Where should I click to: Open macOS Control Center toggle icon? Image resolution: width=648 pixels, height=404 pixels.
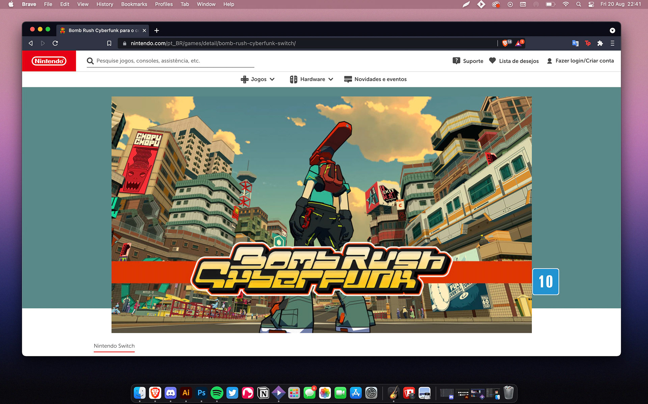tap(591, 4)
